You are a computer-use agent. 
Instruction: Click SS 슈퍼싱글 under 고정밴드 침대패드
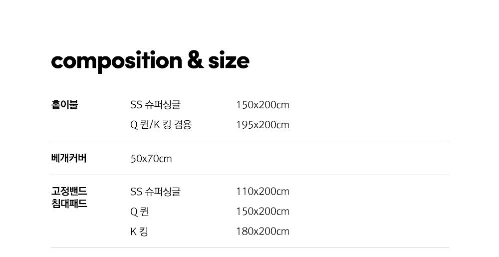pos(155,192)
